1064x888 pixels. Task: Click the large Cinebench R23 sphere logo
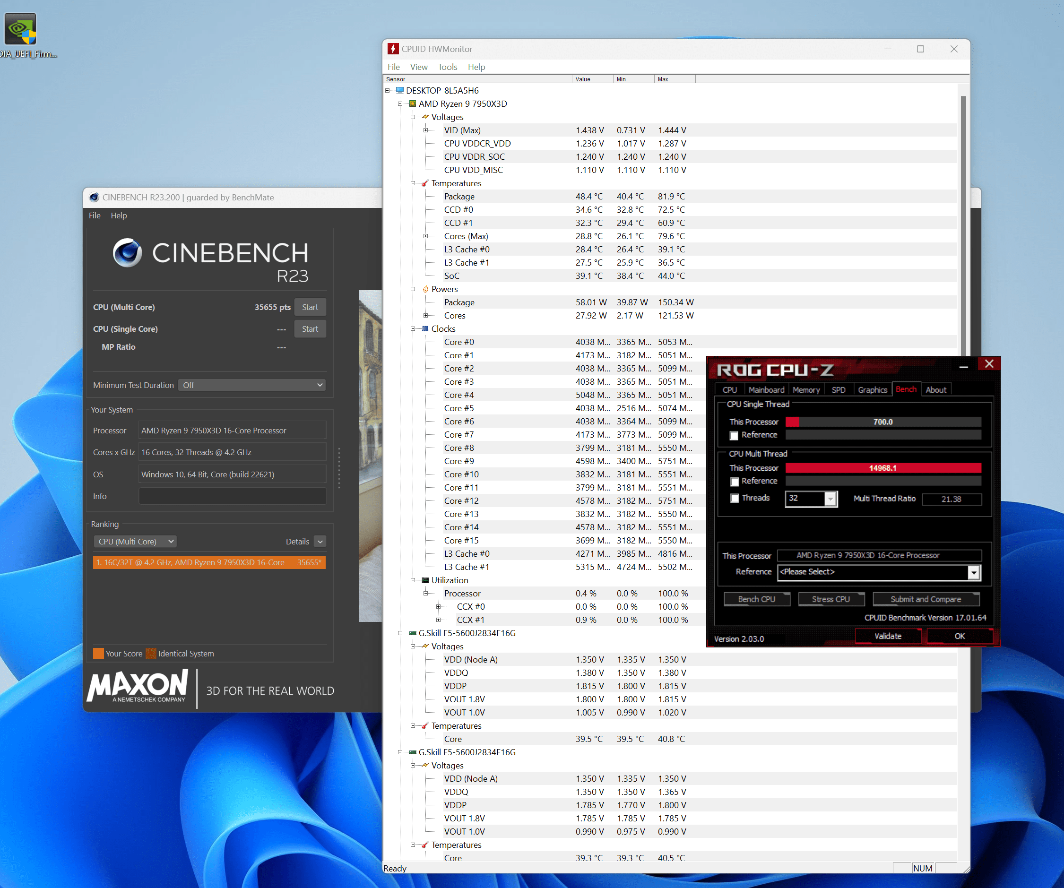[127, 252]
